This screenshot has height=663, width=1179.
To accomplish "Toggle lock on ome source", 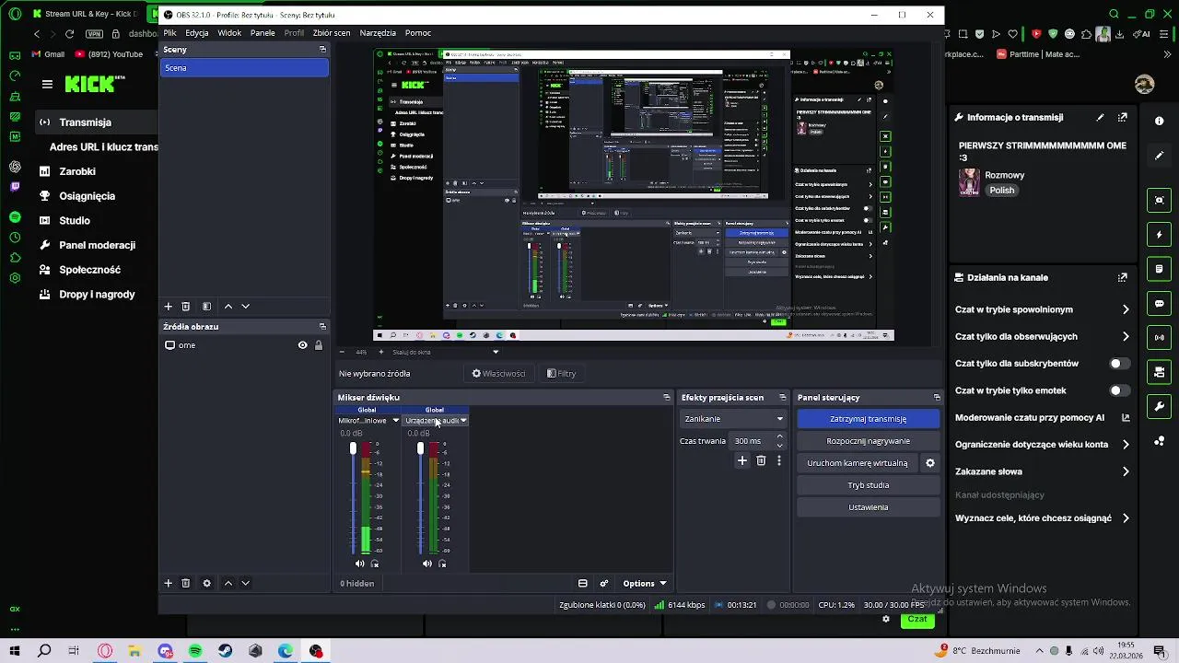I will (319, 345).
